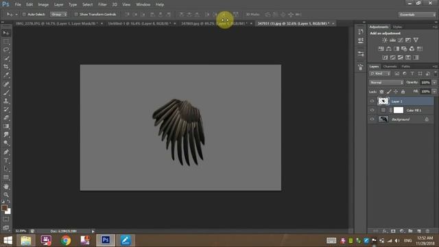
Task: Select the Crop tool
Action: 6,67
